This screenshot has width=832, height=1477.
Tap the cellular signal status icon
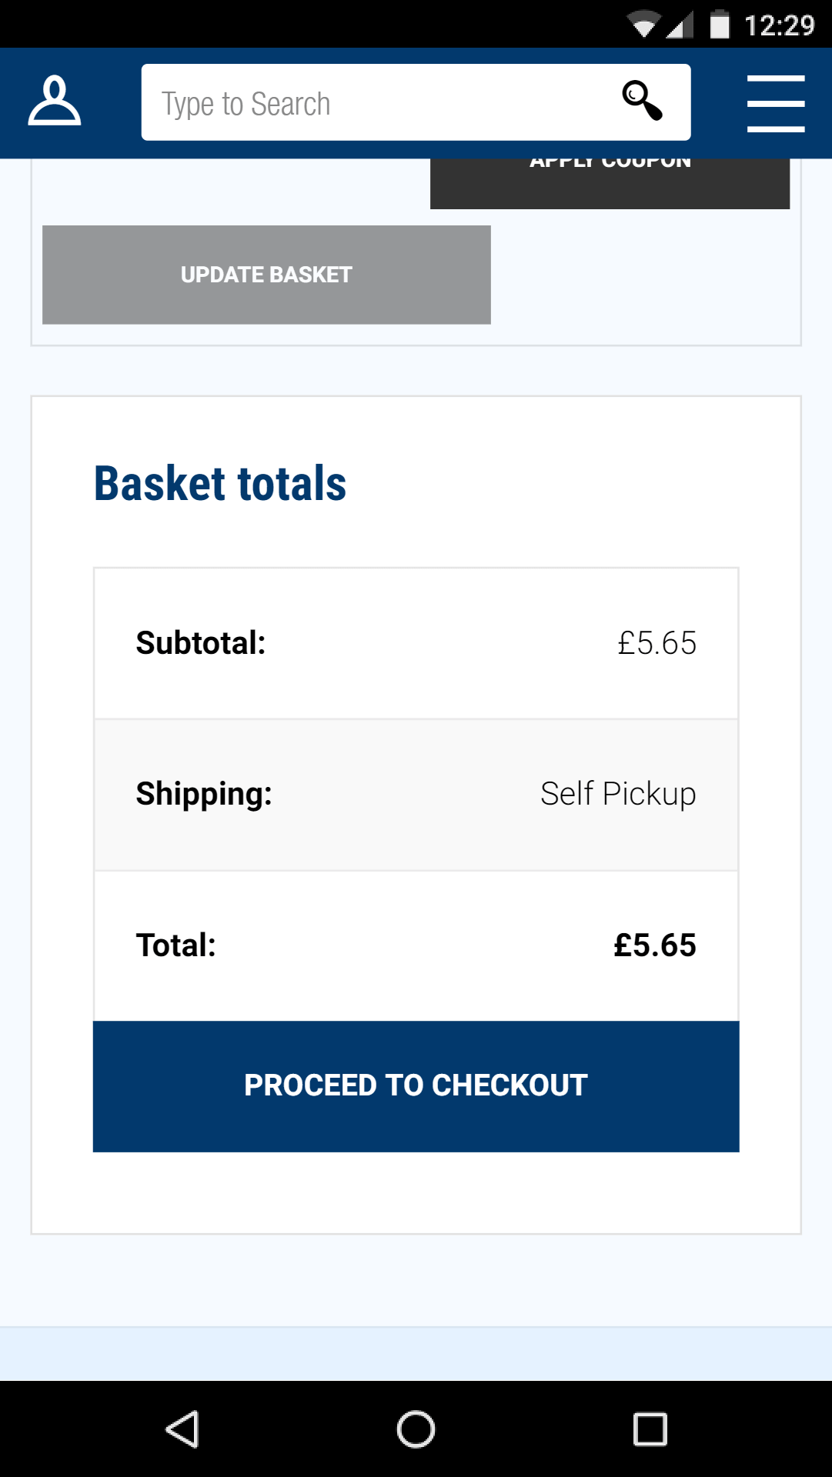680,25
